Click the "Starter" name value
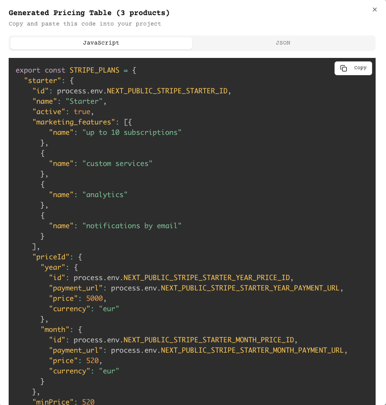The image size is (386, 405). click(84, 101)
